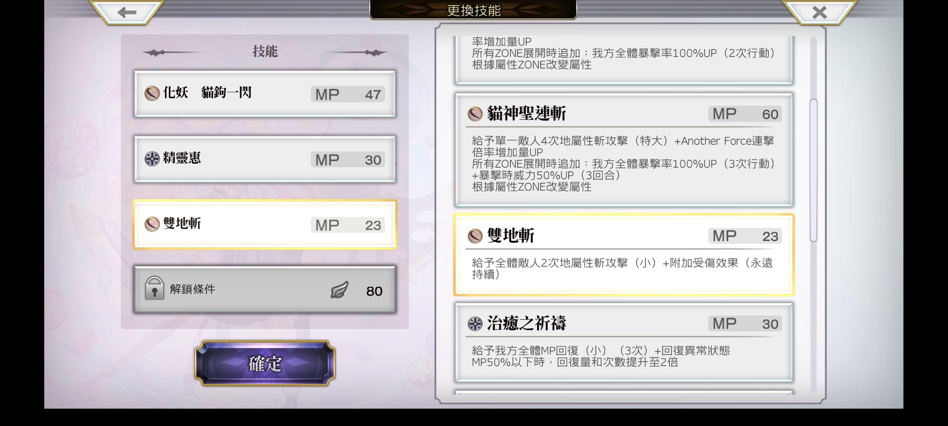This screenshot has width=948, height=426.
Task: Click the slash icon in 雙地斬 list card
Action: pyautogui.click(x=475, y=236)
